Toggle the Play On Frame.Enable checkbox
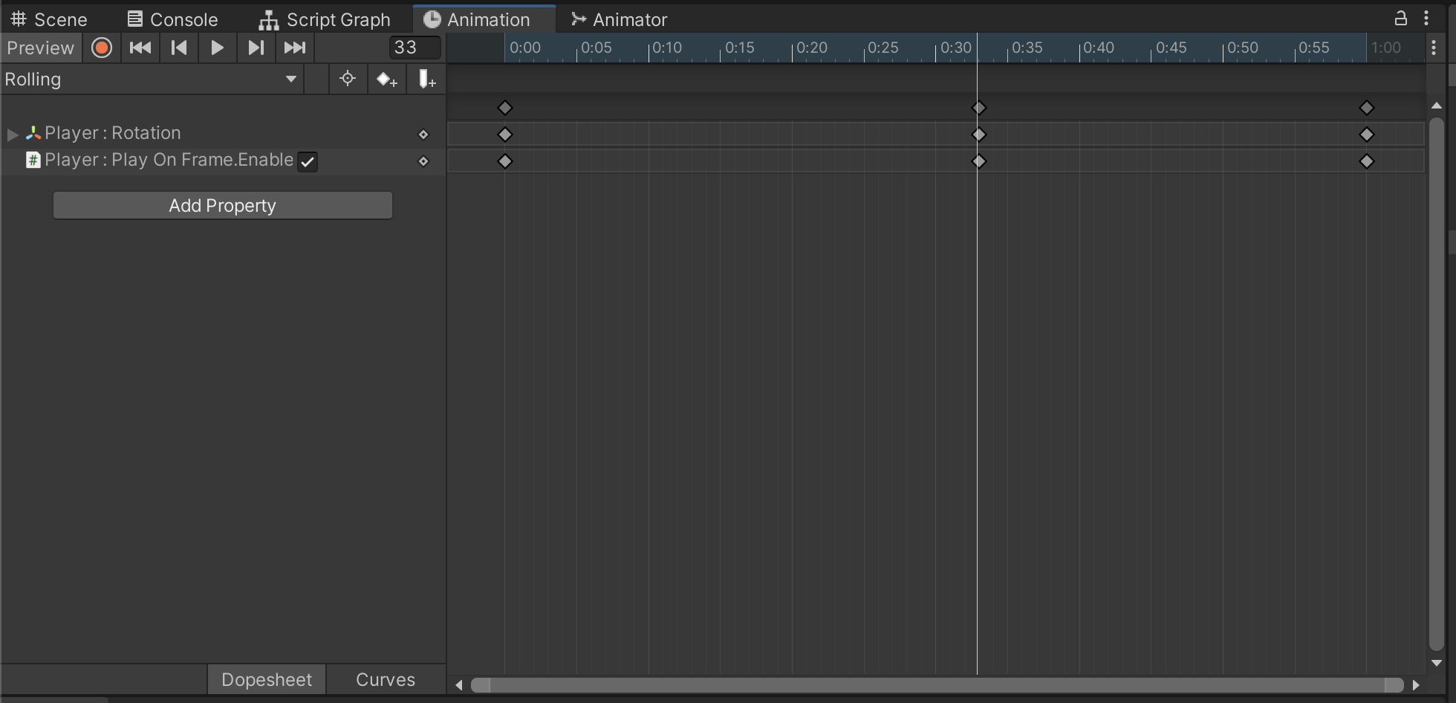This screenshot has height=703, width=1456. coord(308,161)
